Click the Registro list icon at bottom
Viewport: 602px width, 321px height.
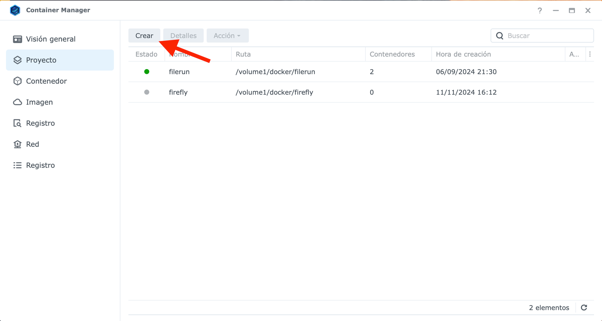[x=17, y=165]
